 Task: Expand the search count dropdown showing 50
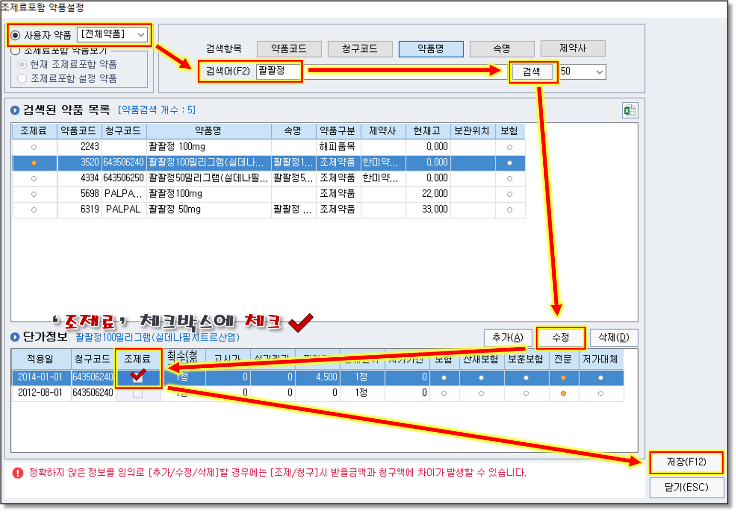coord(582,72)
